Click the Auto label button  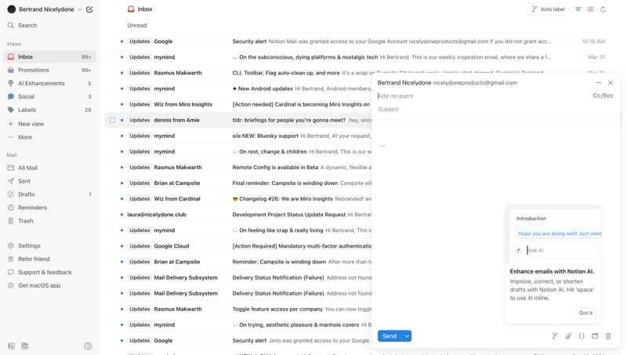548,9
